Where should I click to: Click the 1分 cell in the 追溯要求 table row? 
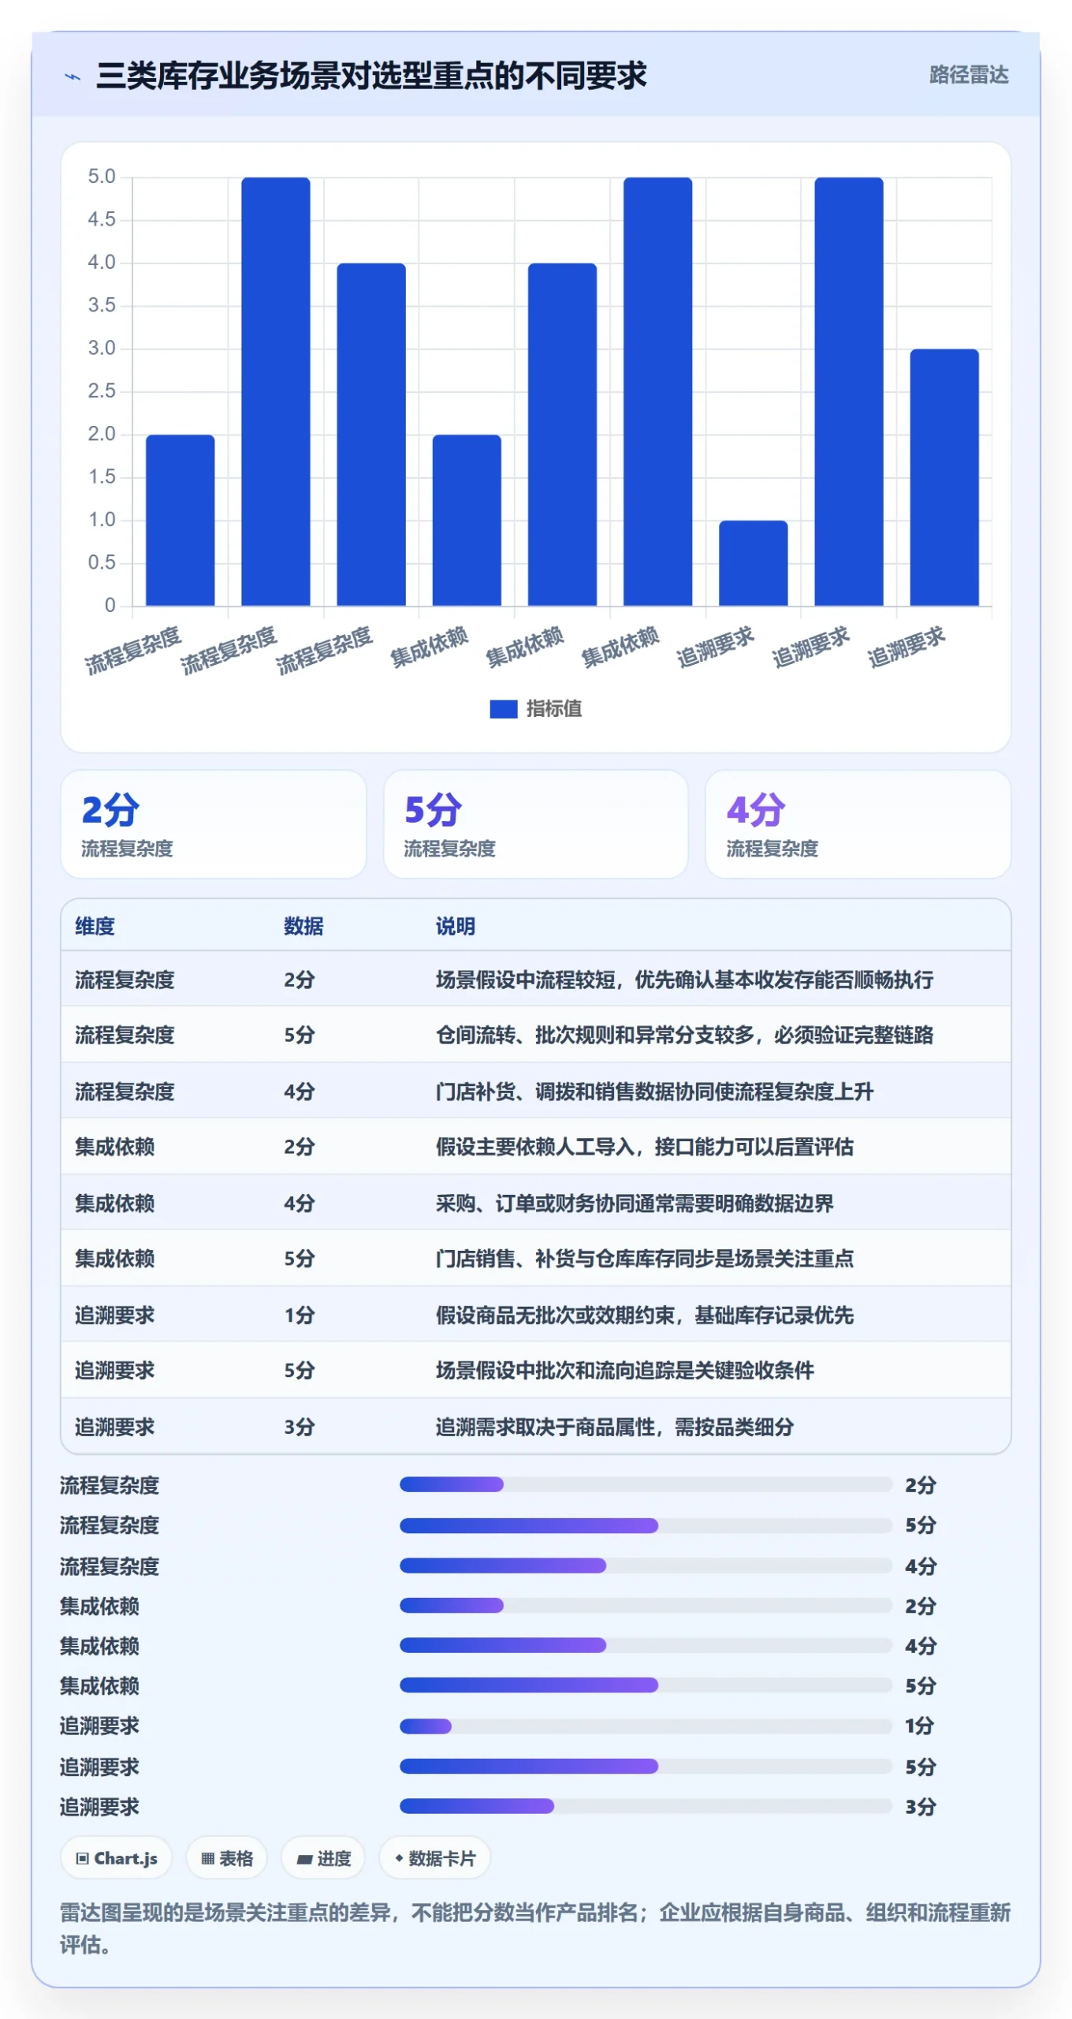300,1316
